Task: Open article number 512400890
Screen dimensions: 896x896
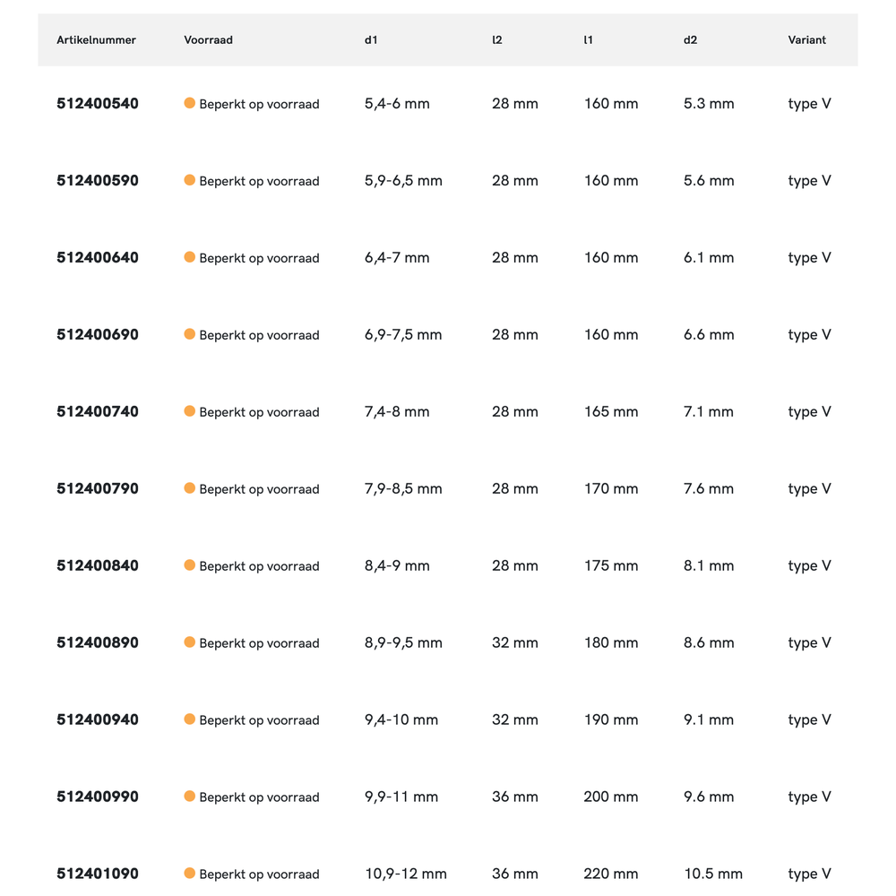Action: pyautogui.click(x=98, y=643)
